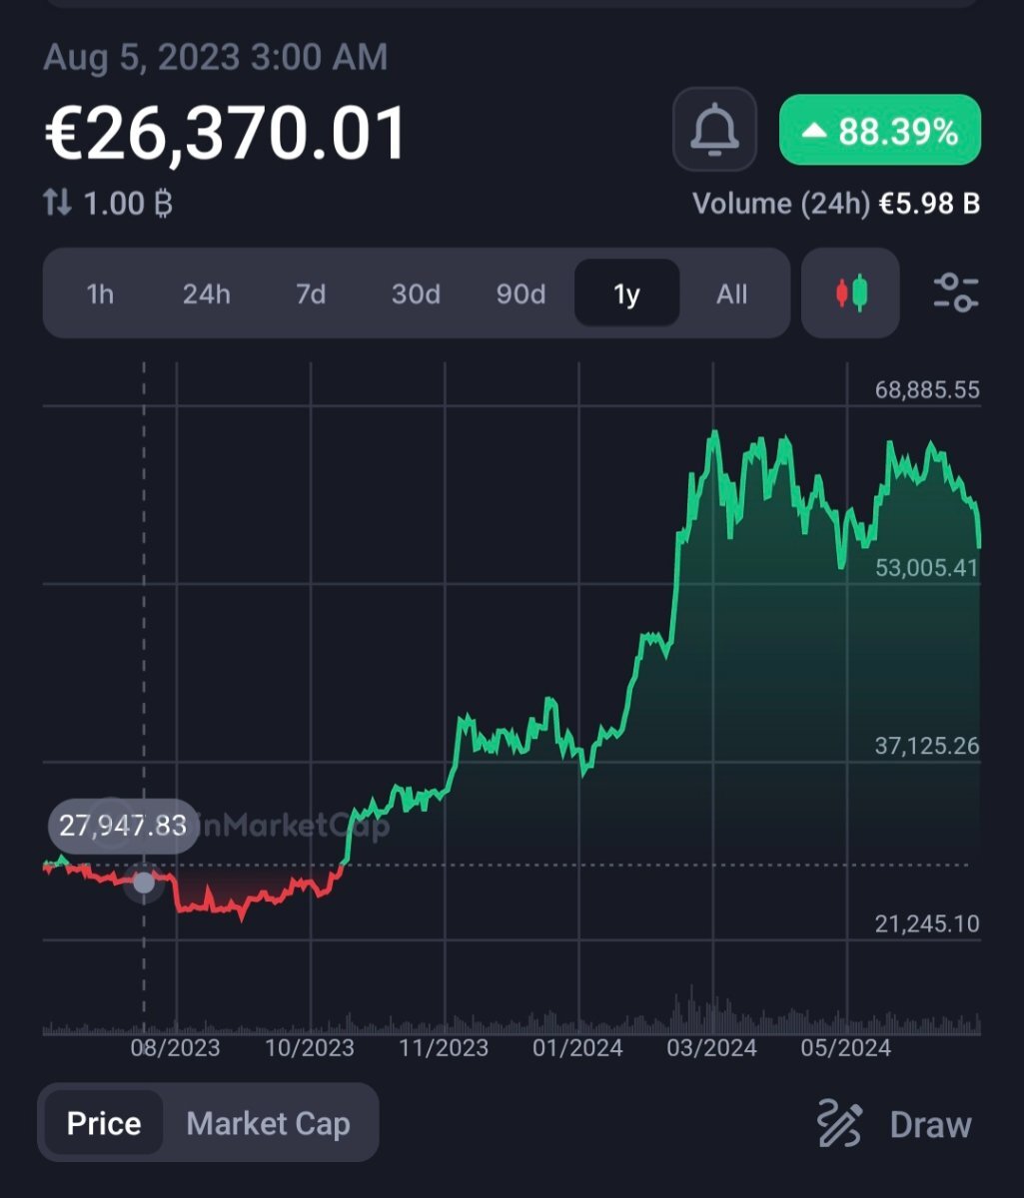The height and width of the screenshot is (1198, 1024).
Task: Show All time price history
Action: tap(731, 295)
